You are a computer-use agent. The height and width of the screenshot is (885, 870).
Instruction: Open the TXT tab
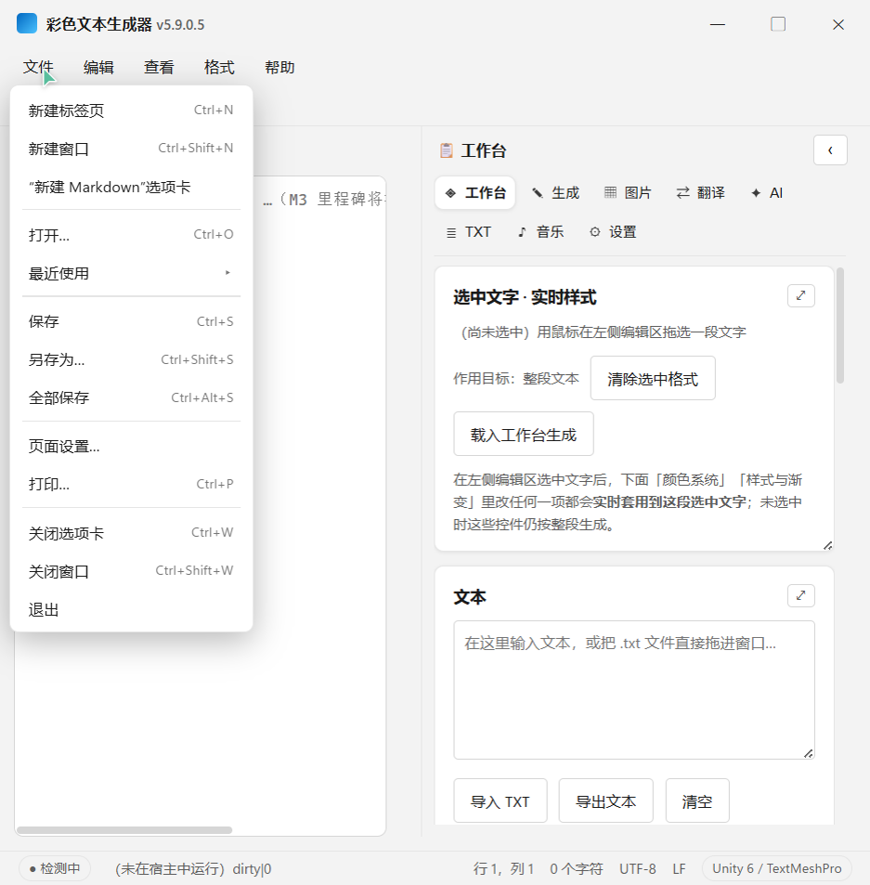pos(468,232)
